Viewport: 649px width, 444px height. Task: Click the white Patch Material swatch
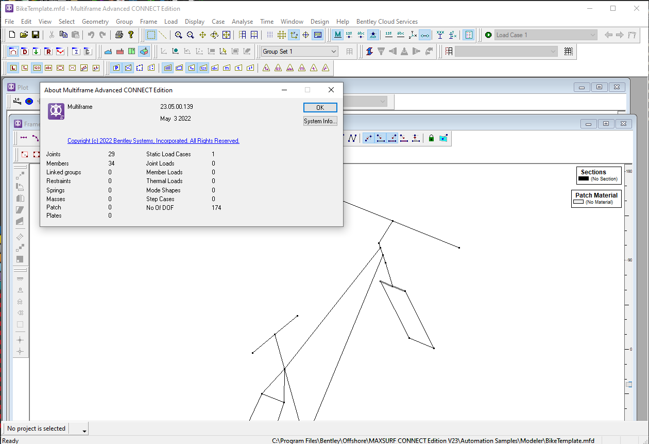tap(578, 202)
